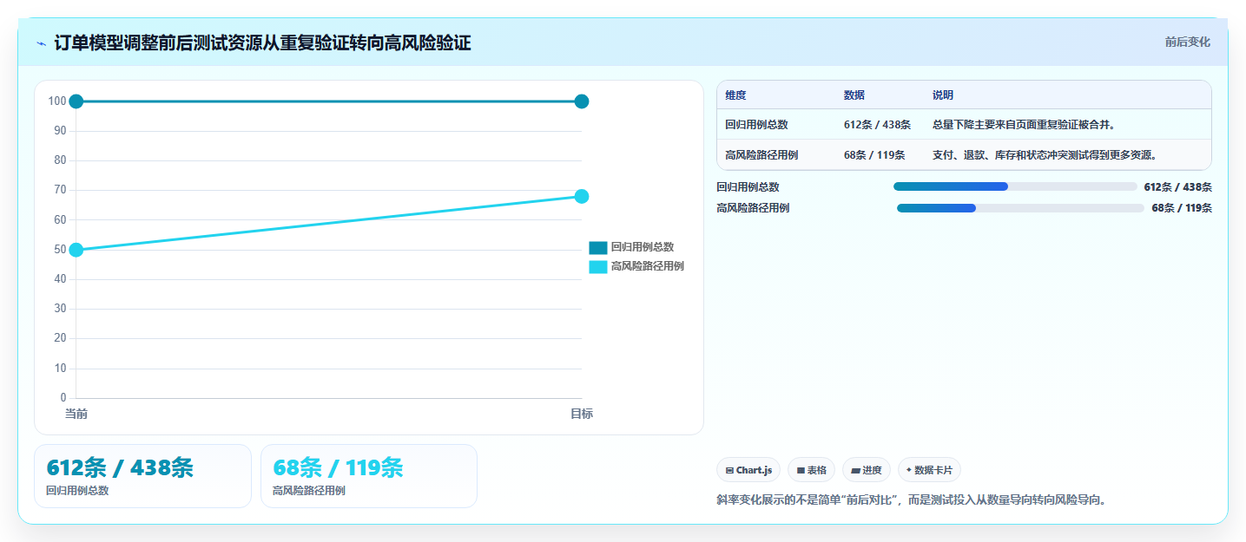
Task: Click the panel title 订单模型调整前后
Action: coord(262,42)
